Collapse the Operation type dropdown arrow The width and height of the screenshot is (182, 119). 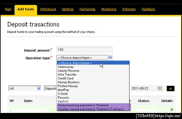[x=110, y=57]
